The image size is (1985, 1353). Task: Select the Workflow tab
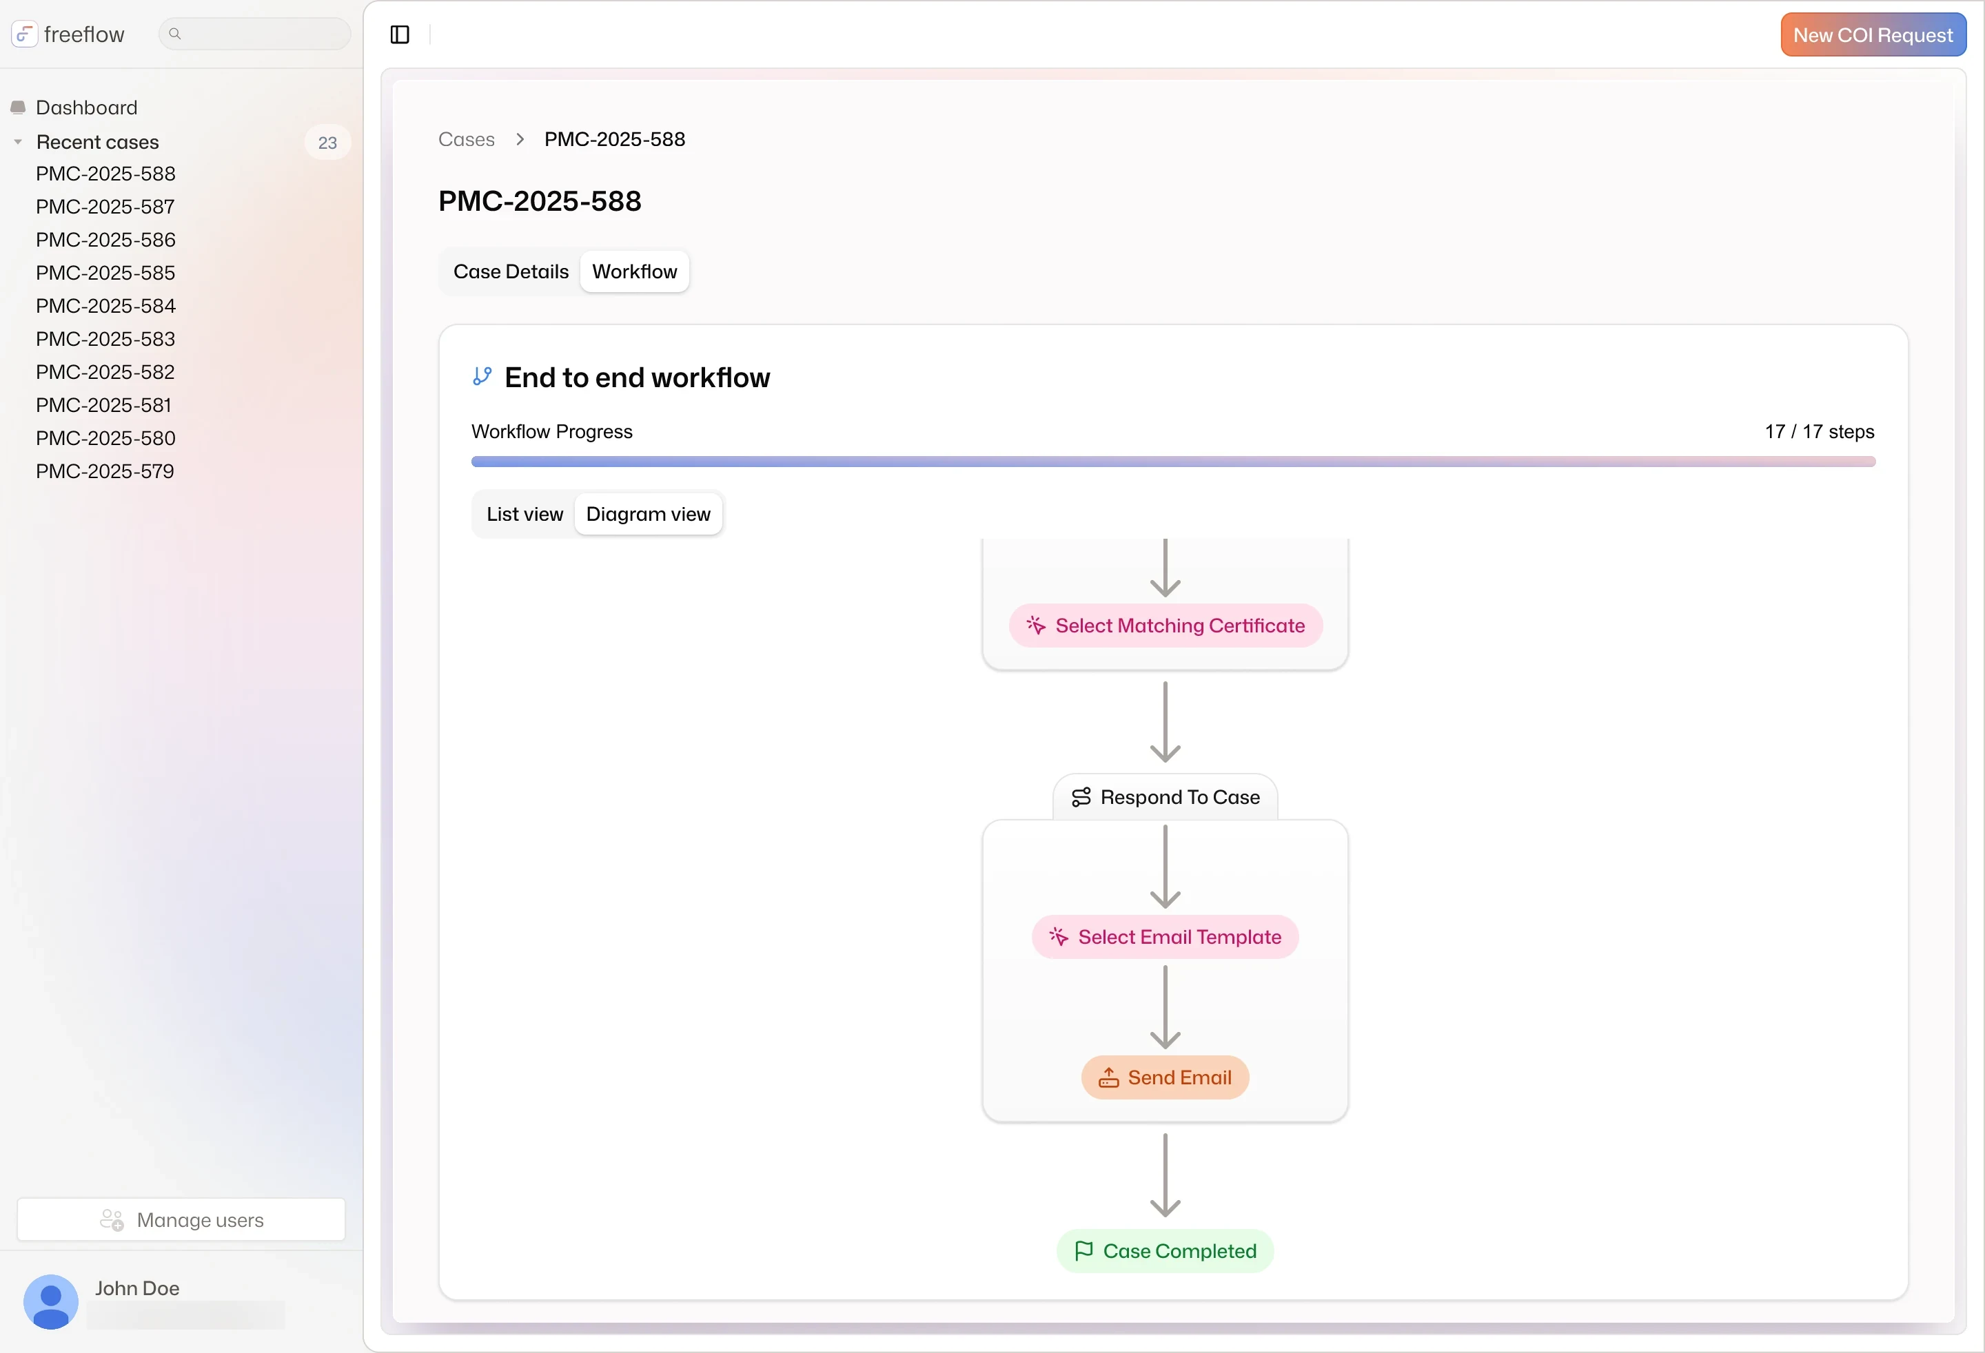(x=635, y=271)
